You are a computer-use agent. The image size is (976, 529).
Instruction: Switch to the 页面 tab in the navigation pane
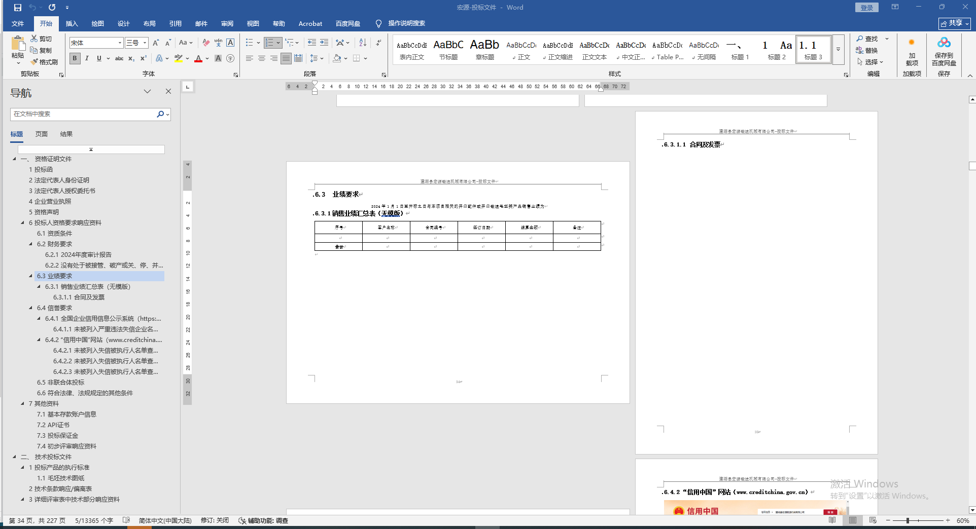[x=42, y=134]
